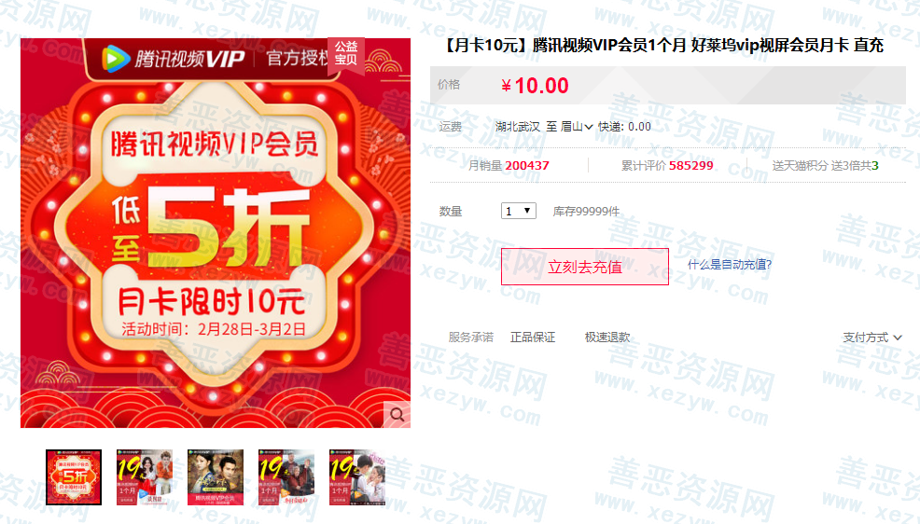
Task: Select the second 19元 thumbnail
Action: click(x=145, y=477)
